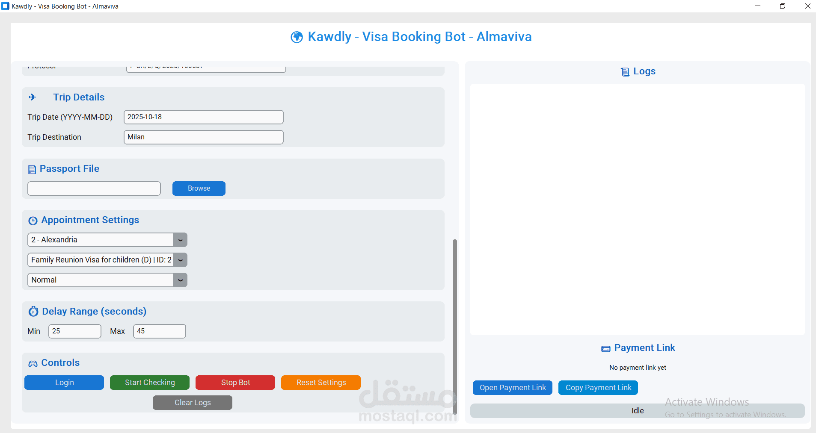Click the Login button

pyautogui.click(x=64, y=383)
